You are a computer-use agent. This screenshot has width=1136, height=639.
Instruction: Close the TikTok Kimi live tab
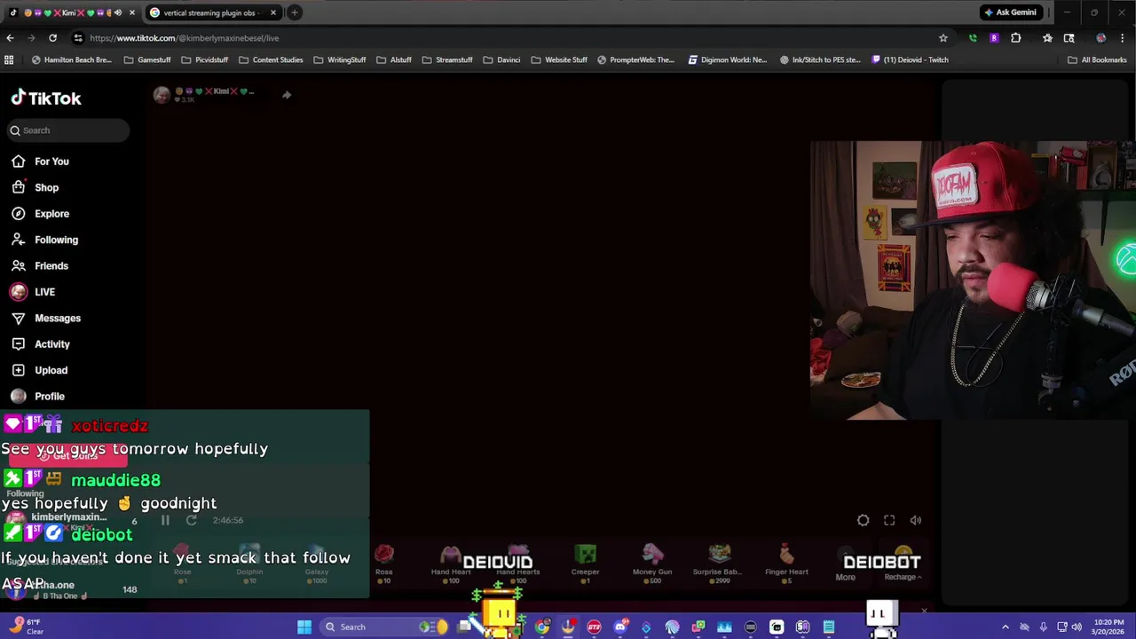(132, 12)
